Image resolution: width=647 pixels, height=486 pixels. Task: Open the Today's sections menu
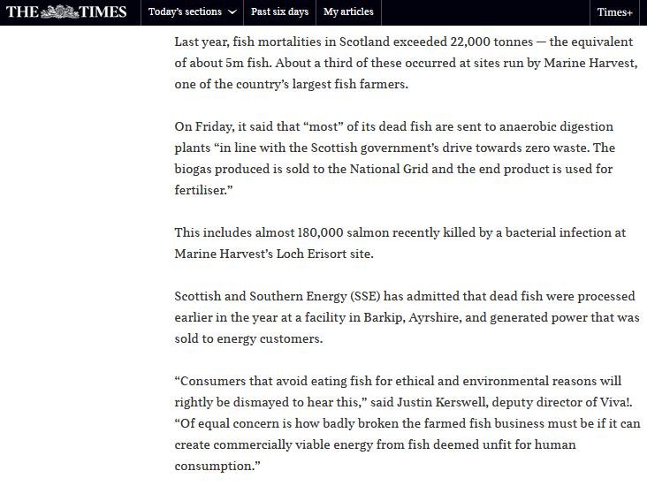coord(185,12)
